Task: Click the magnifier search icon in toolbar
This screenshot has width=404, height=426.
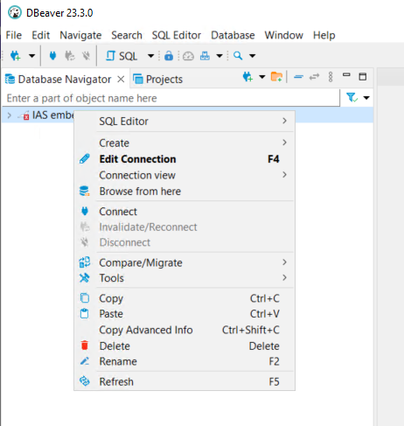Action: 238,56
